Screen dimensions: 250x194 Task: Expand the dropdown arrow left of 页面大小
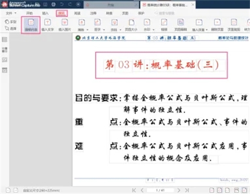pos(120,30)
